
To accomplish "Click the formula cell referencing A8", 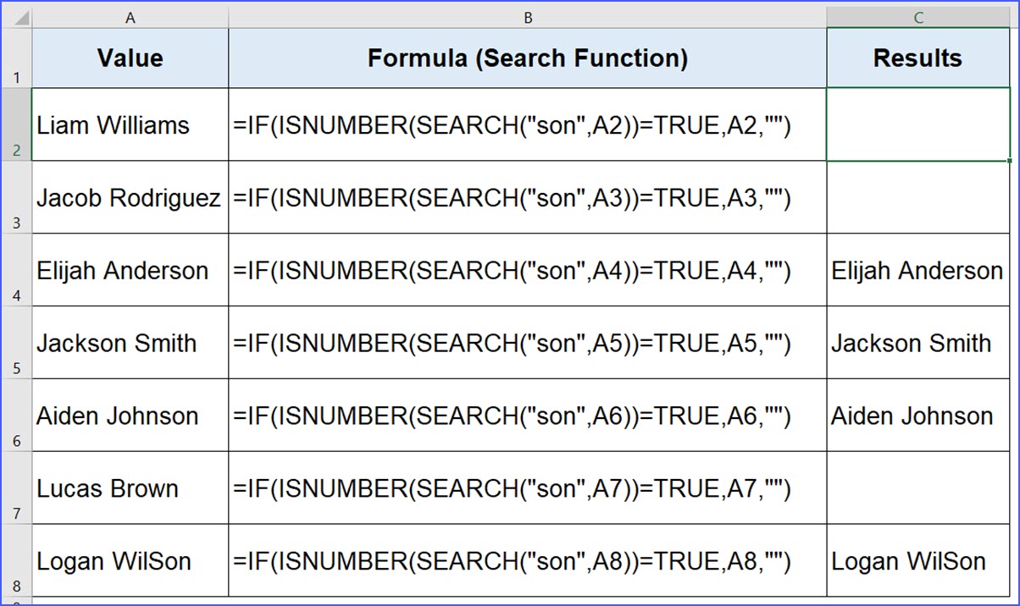I will pyautogui.click(x=527, y=561).
